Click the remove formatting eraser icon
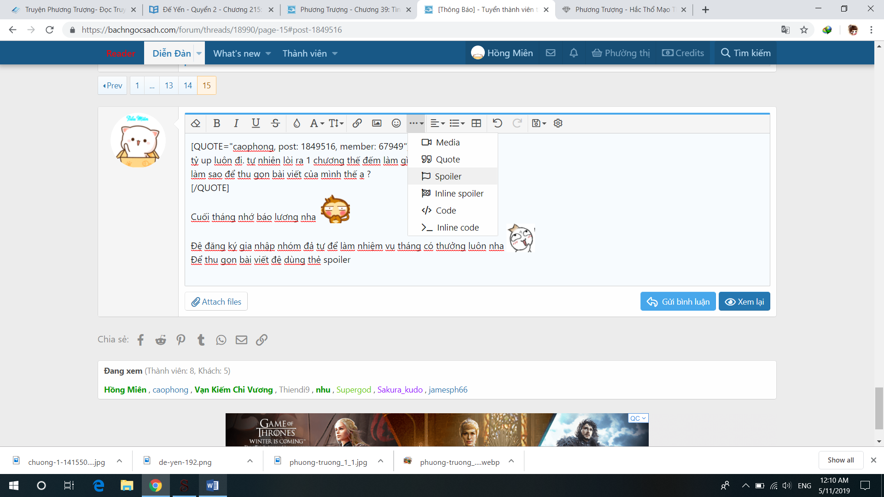 coord(196,123)
